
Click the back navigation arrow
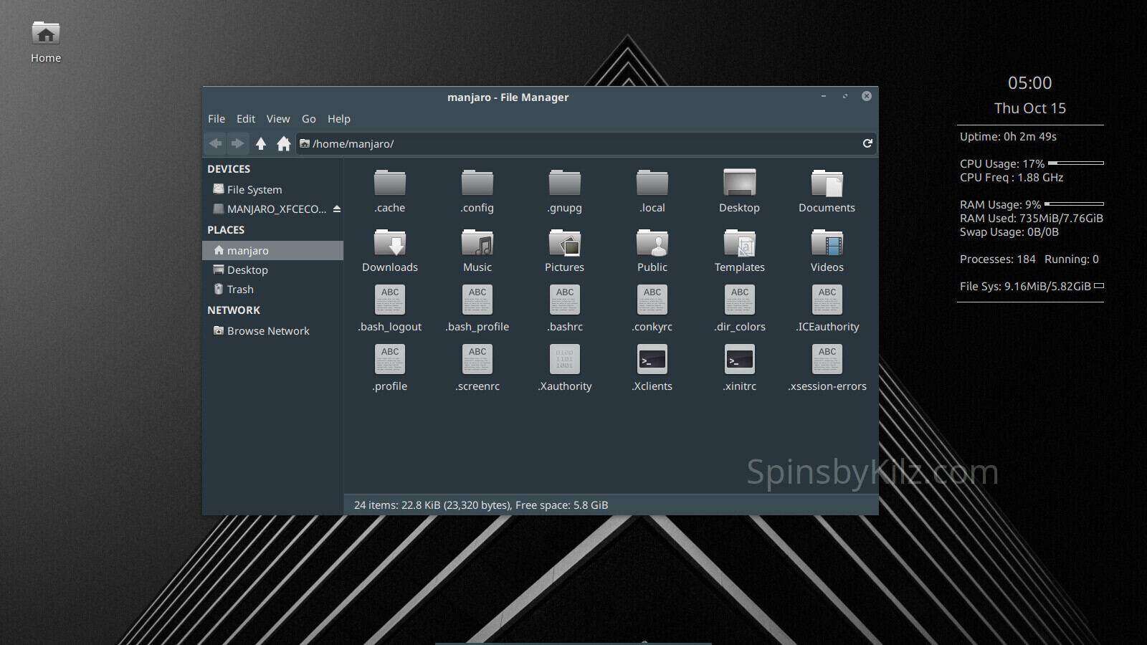tap(215, 143)
